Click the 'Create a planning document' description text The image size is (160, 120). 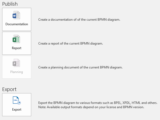pyautogui.click(x=81, y=67)
